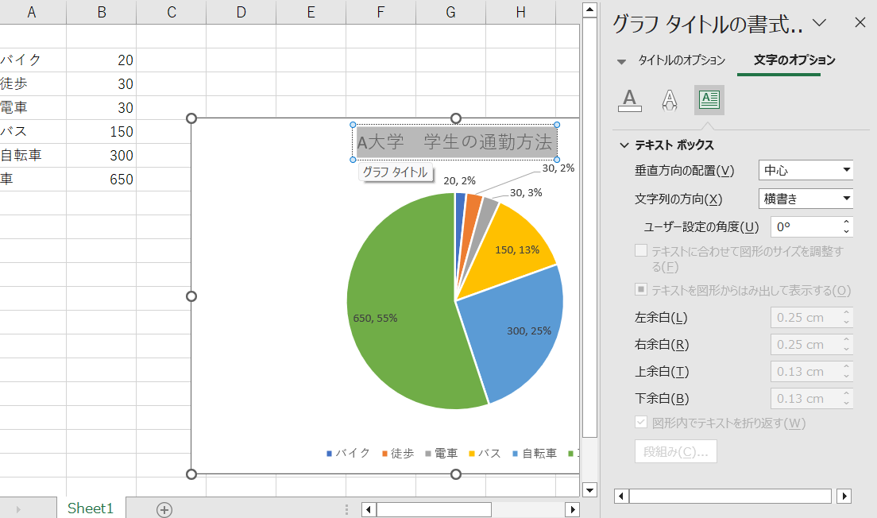
Task: Select cell containing 徒歩
Action: click(33, 84)
